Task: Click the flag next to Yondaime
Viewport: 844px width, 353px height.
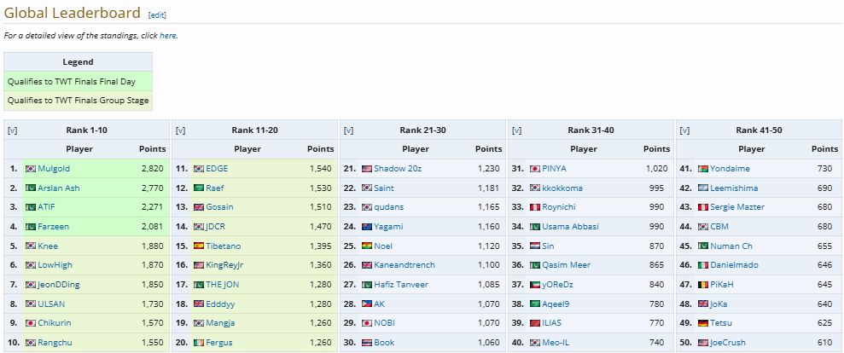Action: click(703, 169)
